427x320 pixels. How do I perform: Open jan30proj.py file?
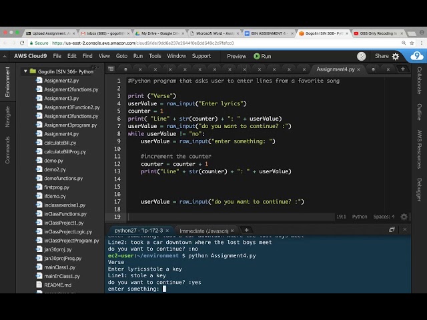click(58, 249)
